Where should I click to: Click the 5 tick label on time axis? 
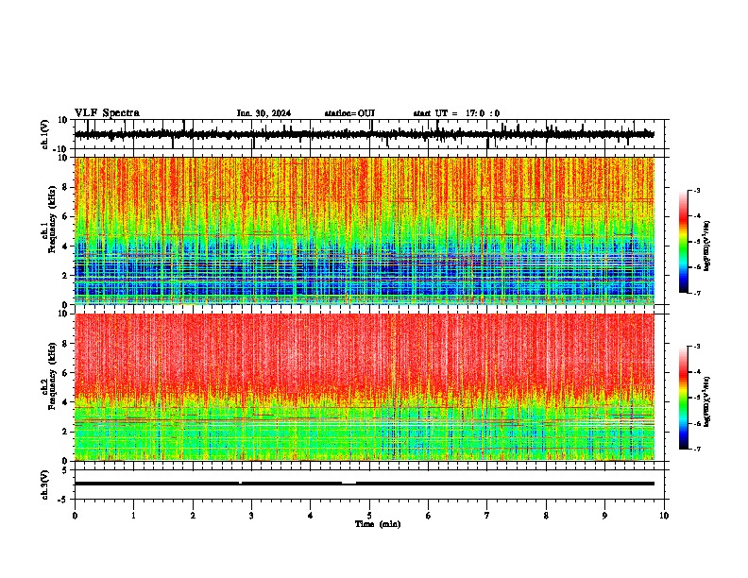pos(369,516)
